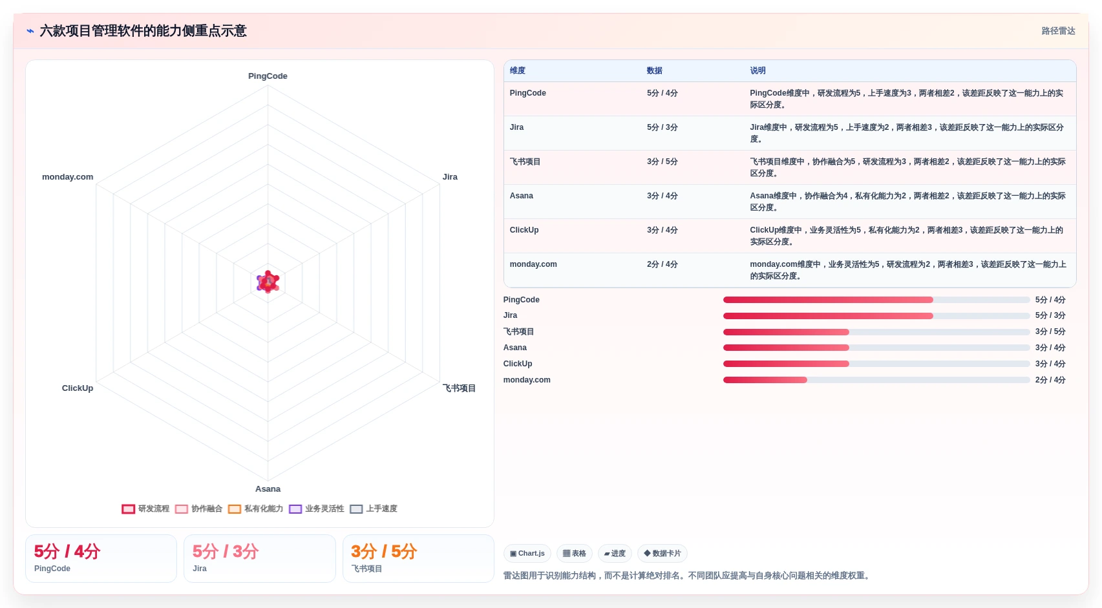Image resolution: width=1102 pixels, height=608 pixels.
Task: Select the monday.com table row name
Action: pyautogui.click(x=533, y=264)
